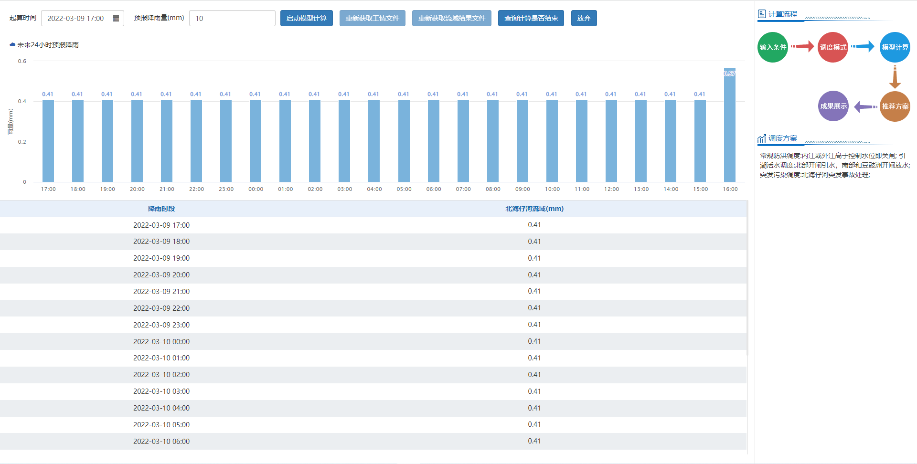Click the 计算流程 panel header icon
The image size is (917, 464).
pos(762,14)
